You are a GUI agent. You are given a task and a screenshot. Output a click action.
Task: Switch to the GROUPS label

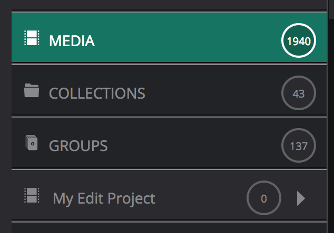pyautogui.click(x=78, y=145)
